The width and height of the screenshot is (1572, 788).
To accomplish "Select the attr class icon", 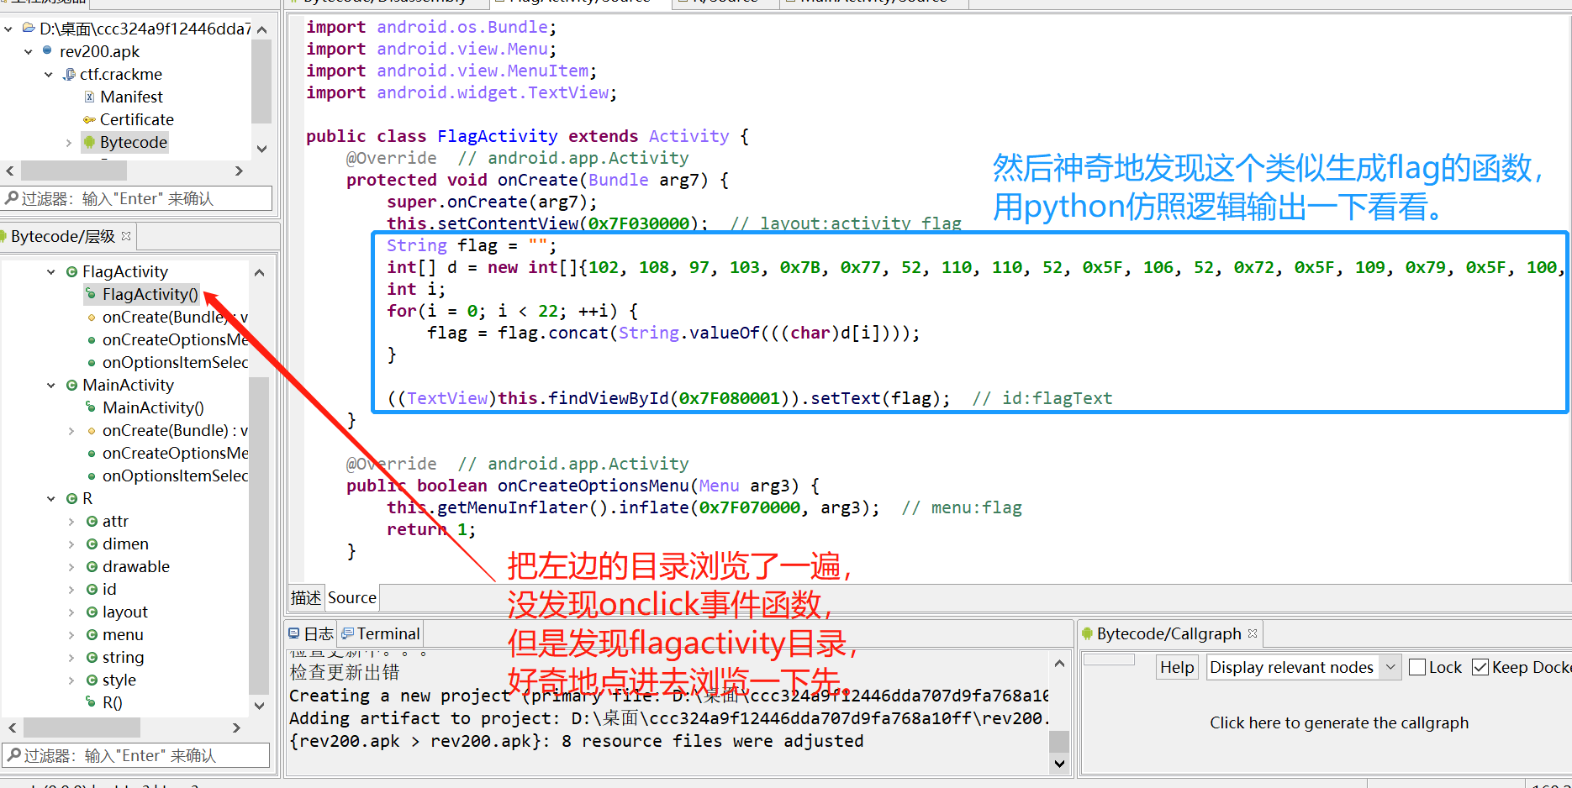I will point(92,521).
